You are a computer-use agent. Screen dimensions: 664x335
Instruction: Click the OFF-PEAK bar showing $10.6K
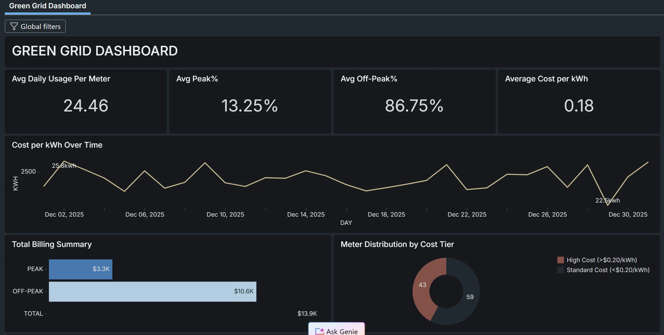tap(153, 291)
